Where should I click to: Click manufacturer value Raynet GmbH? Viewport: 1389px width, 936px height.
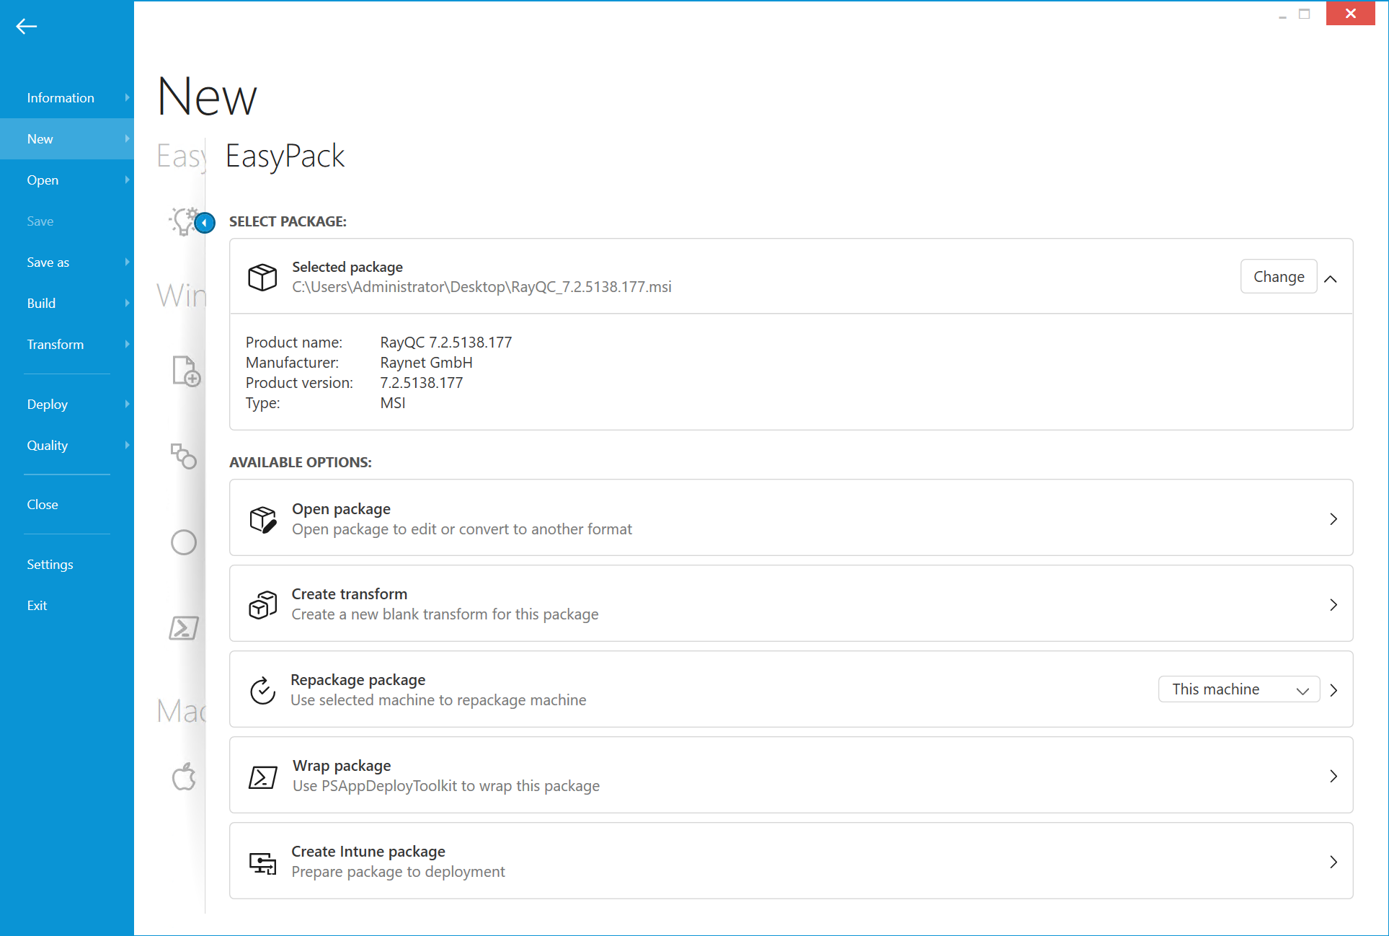point(427,363)
